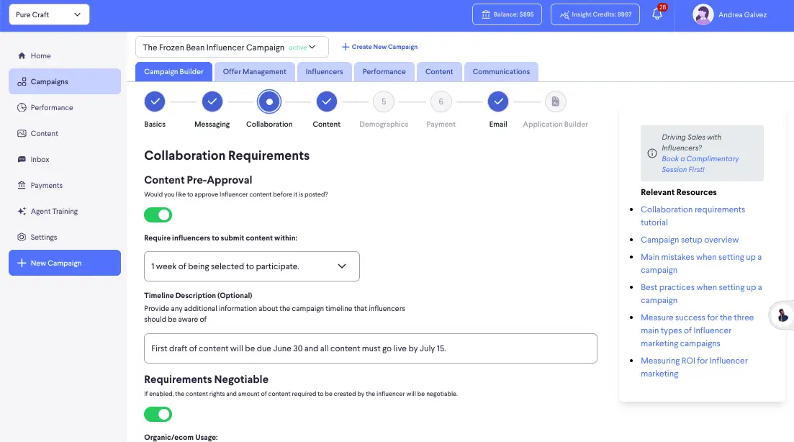Open the Performance tab
The width and height of the screenshot is (794, 442).
(x=384, y=72)
